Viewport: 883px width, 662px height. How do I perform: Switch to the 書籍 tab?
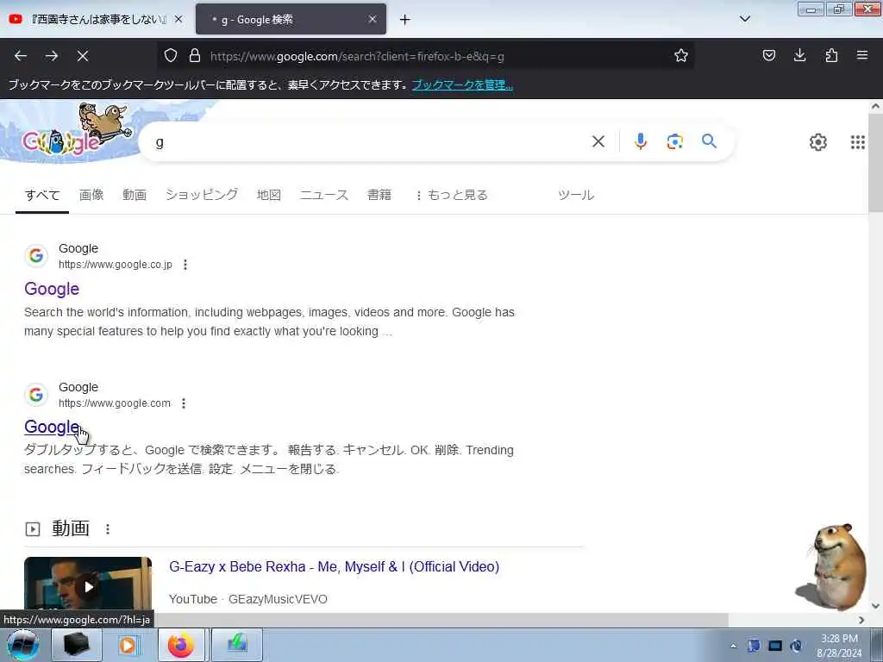(379, 195)
